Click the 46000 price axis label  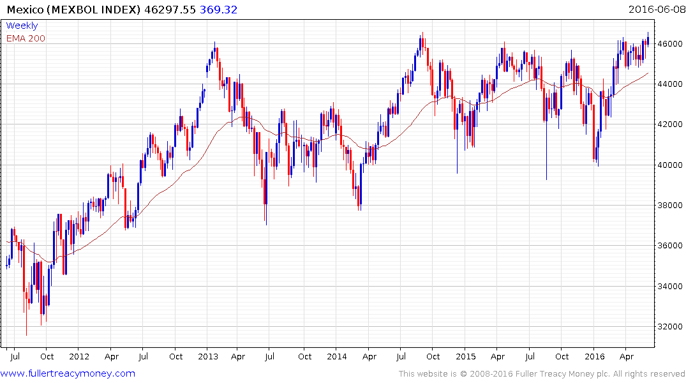(x=670, y=44)
